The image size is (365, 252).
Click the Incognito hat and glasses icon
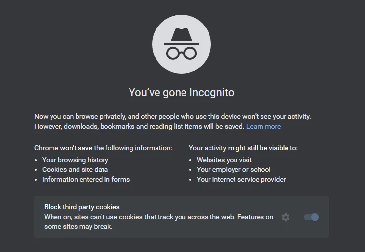tap(182, 44)
